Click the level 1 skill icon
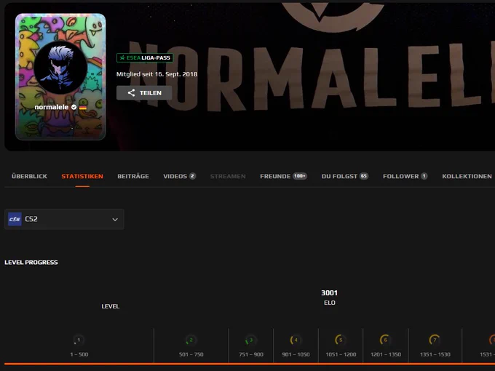 click(x=79, y=340)
